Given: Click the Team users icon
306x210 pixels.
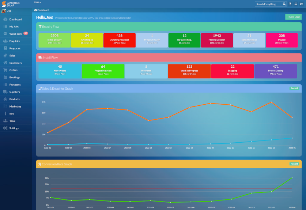Looking at the screenshot, I should point(5,121).
